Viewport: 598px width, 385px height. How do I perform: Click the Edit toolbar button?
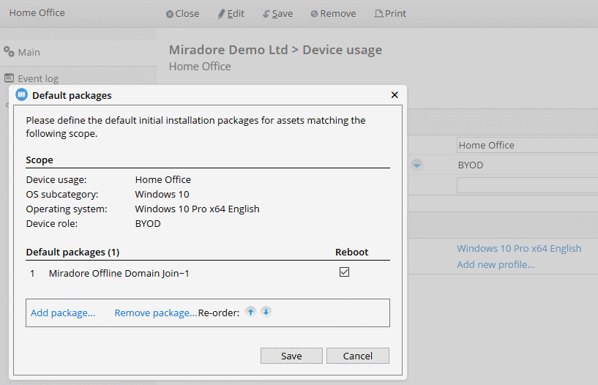click(231, 14)
